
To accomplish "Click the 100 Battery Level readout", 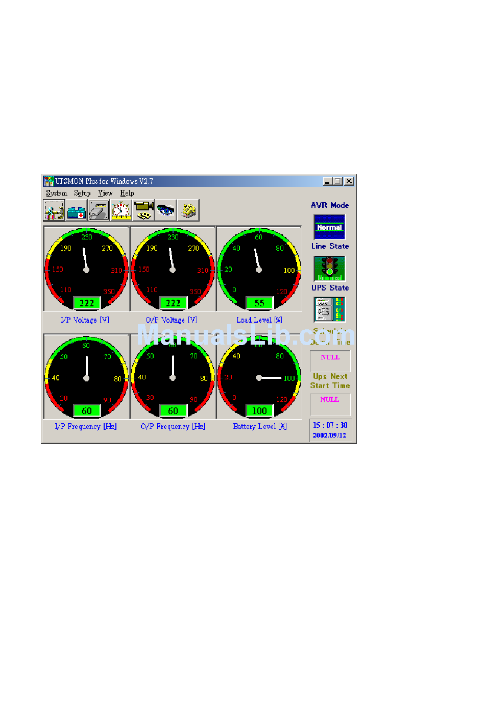I will point(259,410).
